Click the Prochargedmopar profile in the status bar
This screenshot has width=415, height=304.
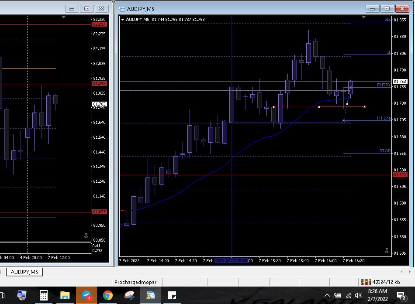pos(135,282)
